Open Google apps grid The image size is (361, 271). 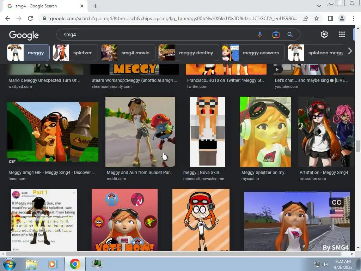coord(342,34)
